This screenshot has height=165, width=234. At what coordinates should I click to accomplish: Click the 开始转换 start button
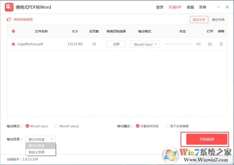pos(207,139)
